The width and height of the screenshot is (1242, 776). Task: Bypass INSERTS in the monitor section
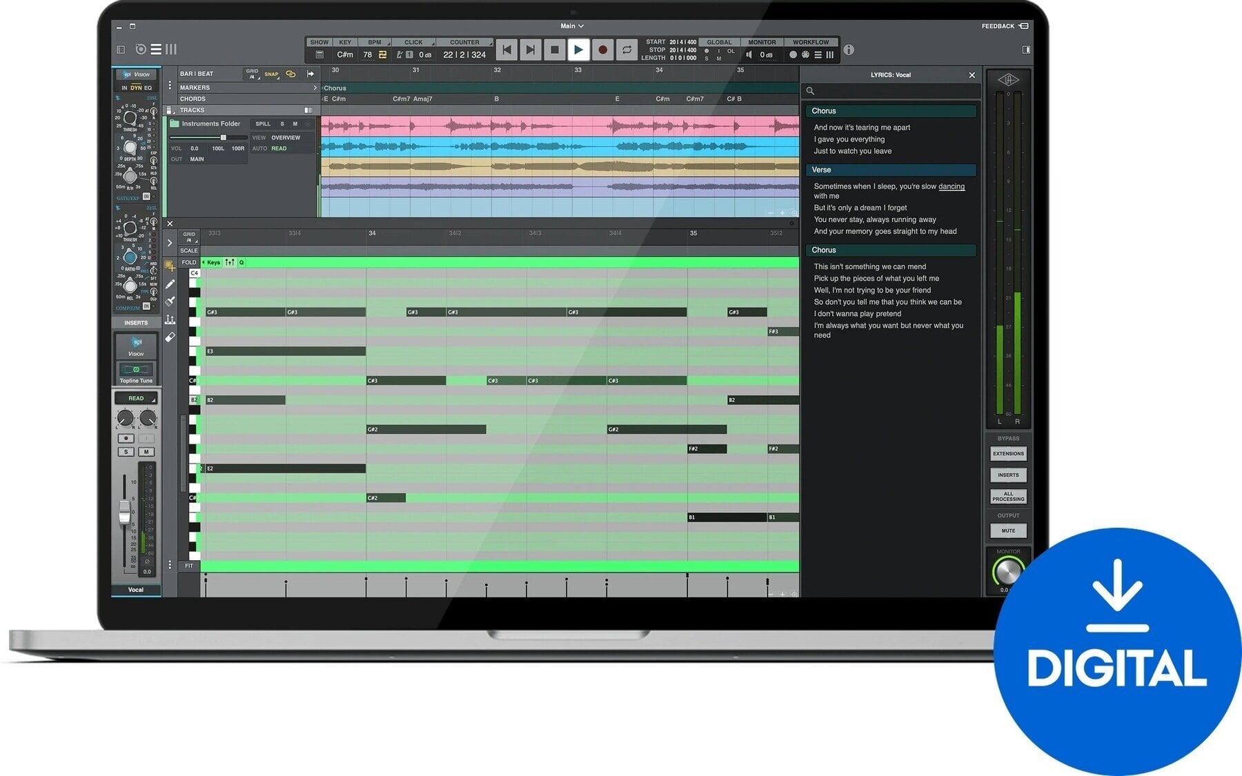click(x=1008, y=475)
